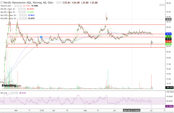The image size is (174, 113).
Task: Click the 38.00 label on price axis
Action: click(x=168, y=3)
